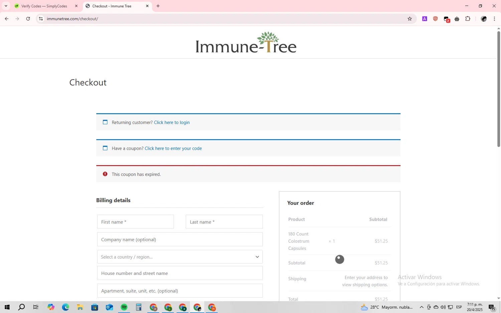Click the '180 Count Colostrum Capsules' product text

[x=299, y=241]
